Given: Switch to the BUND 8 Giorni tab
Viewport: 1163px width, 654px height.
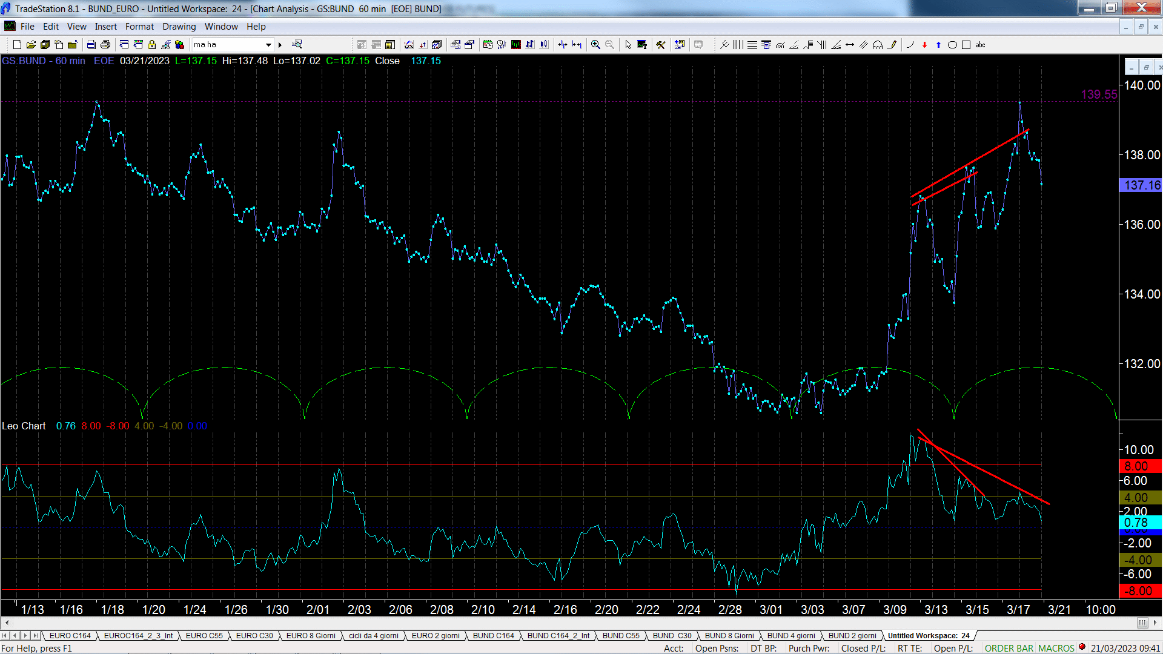Looking at the screenshot, I should tap(729, 636).
